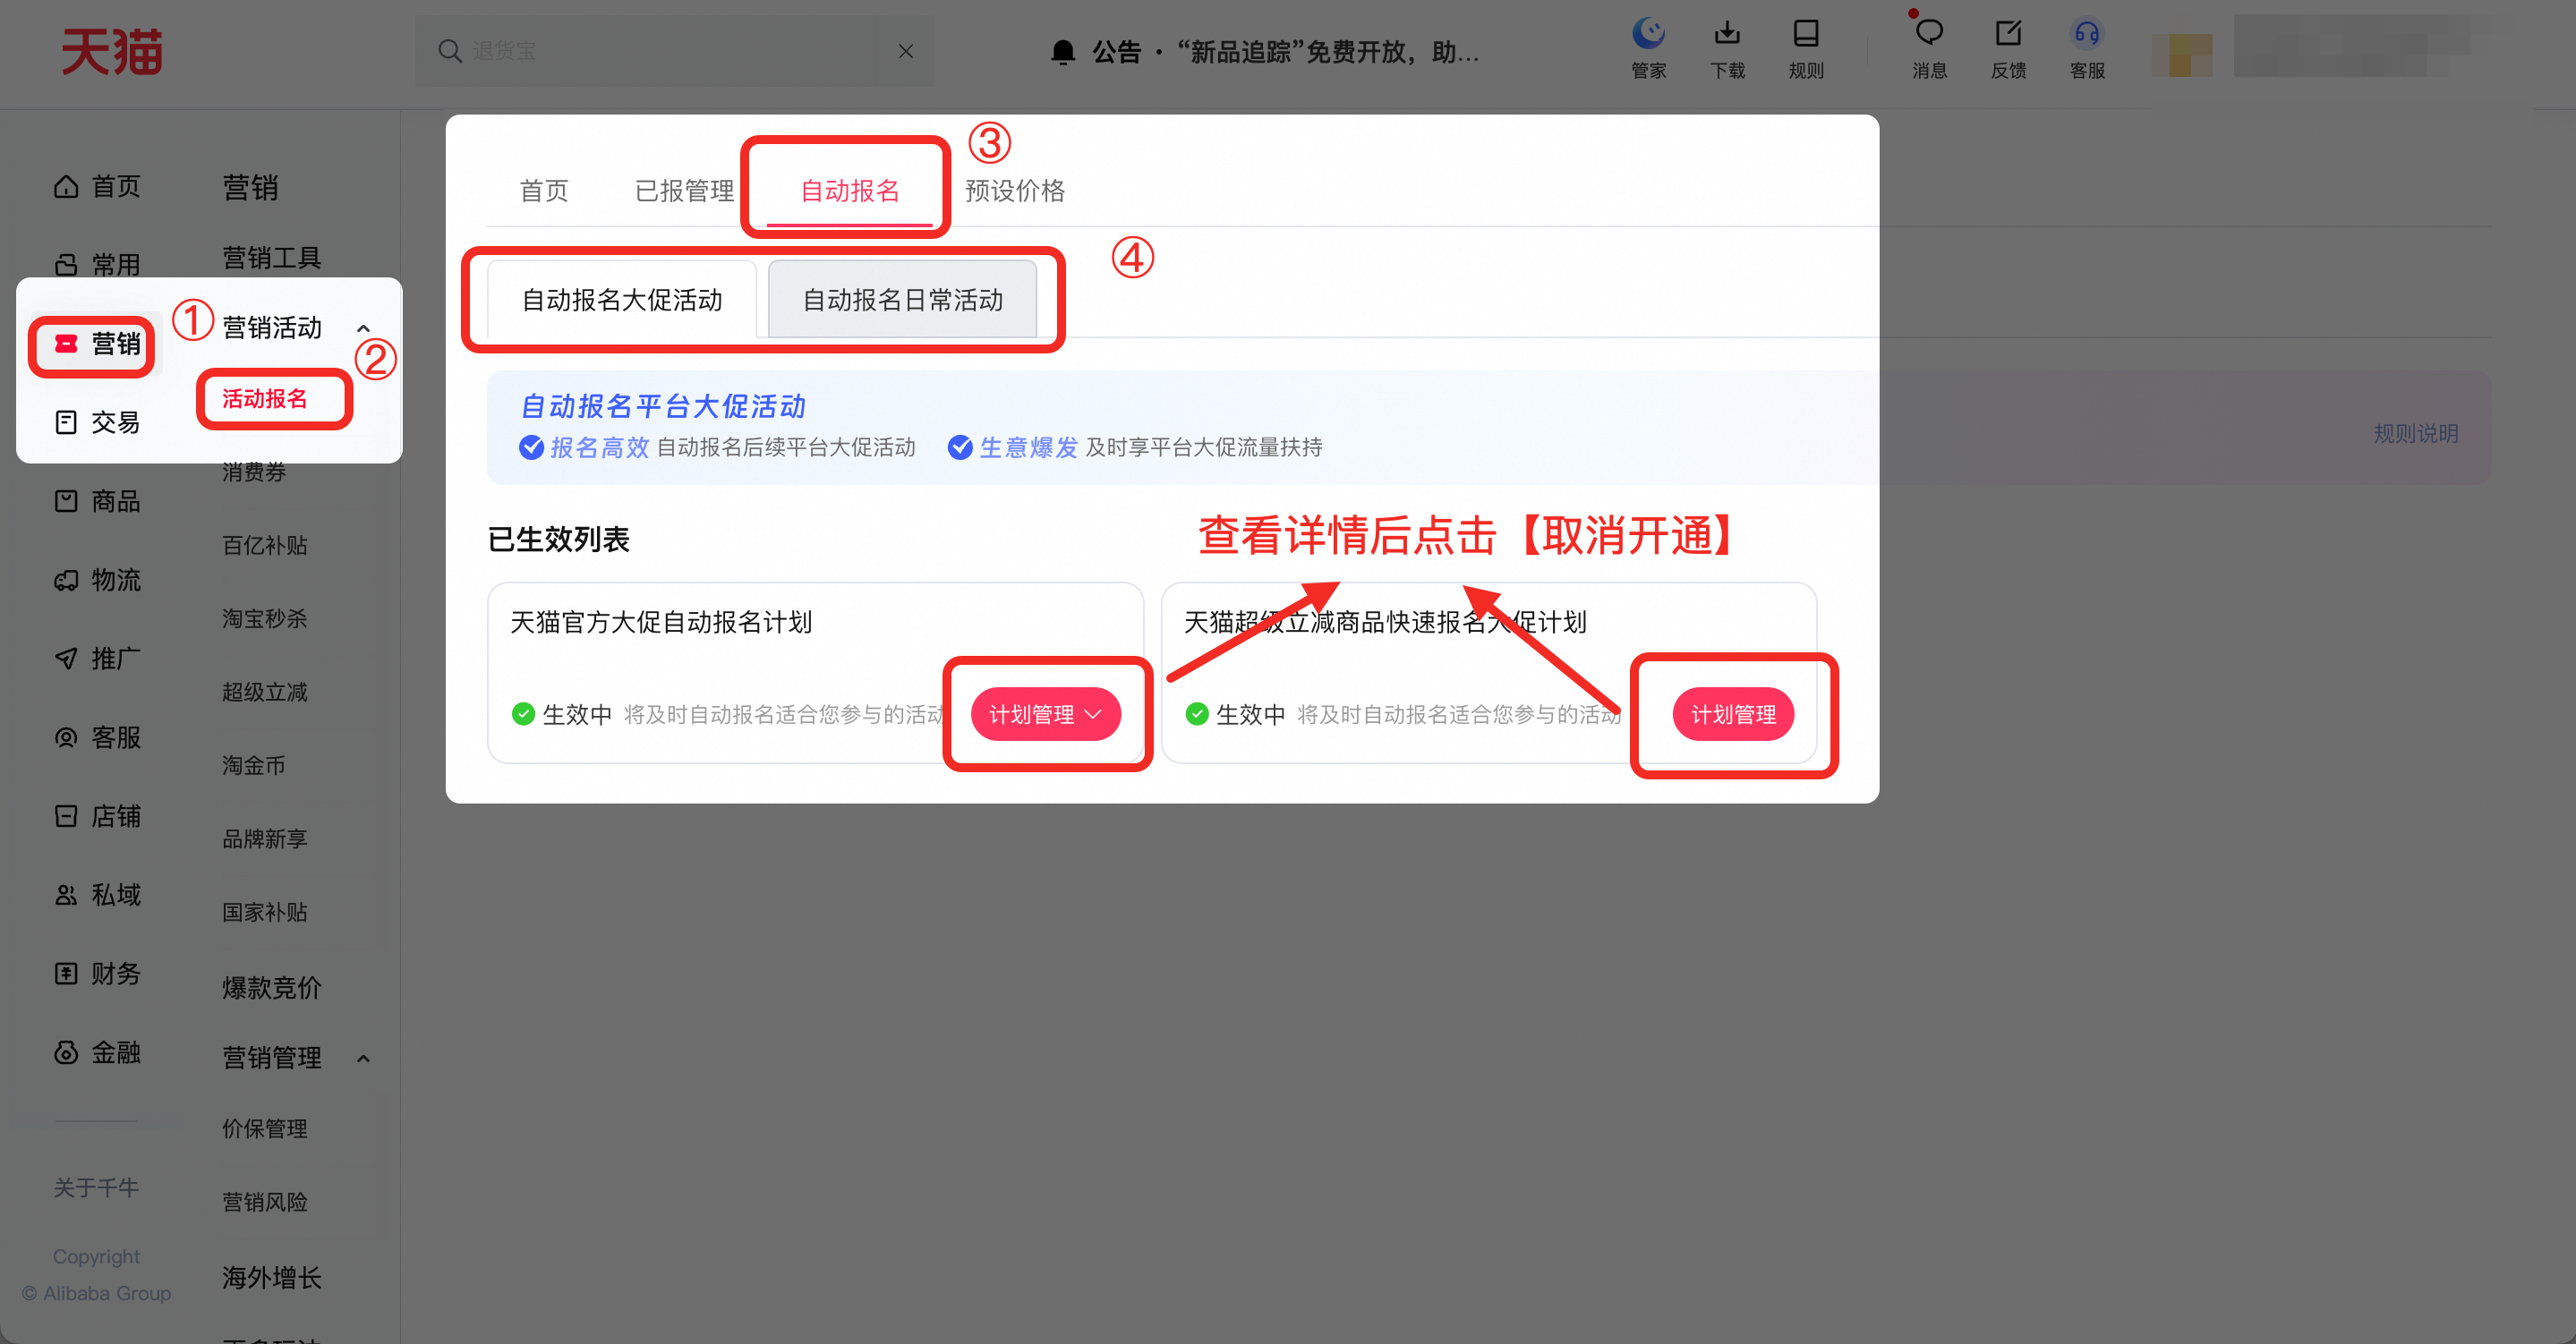Open 消费券 submenu item
The width and height of the screenshot is (2576, 1344).
pyautogui.click(x=254, y=472)
